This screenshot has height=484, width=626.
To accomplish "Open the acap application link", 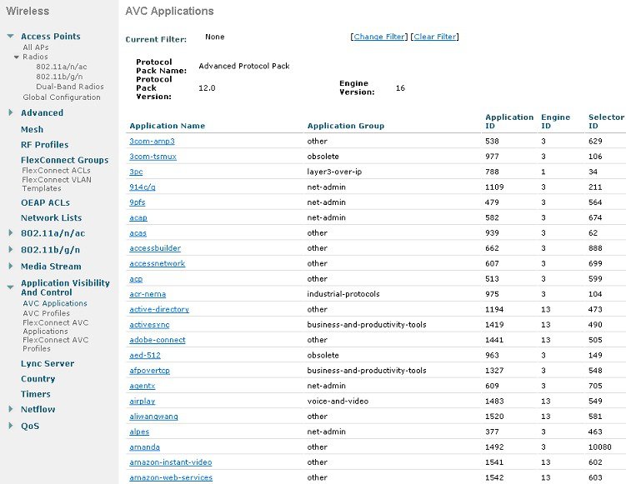I will point(138,217).
